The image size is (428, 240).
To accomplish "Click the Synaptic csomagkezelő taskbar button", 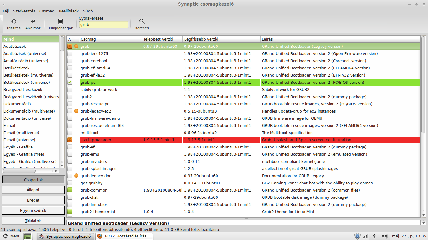I will pos(65,236).
